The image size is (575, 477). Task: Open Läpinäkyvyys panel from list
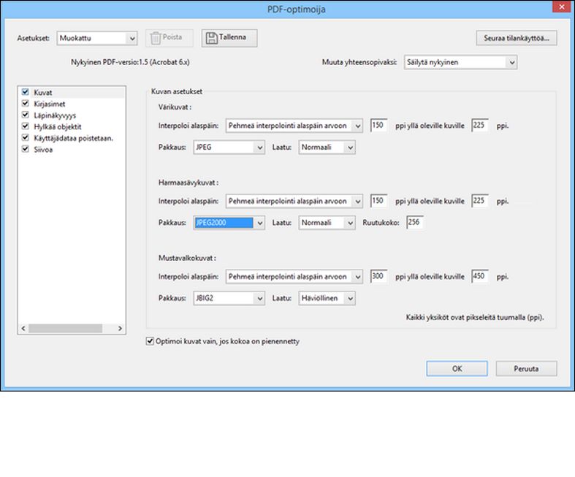(55, 115)
